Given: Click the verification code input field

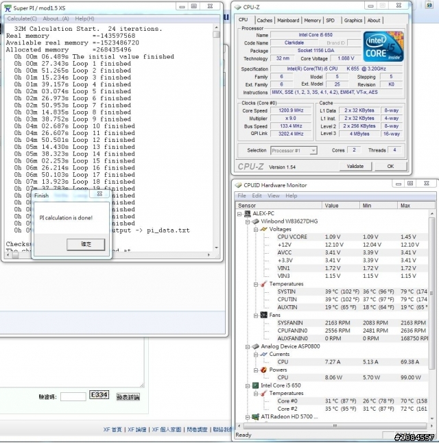Looking at the screenshot, I should pos(73,396).
